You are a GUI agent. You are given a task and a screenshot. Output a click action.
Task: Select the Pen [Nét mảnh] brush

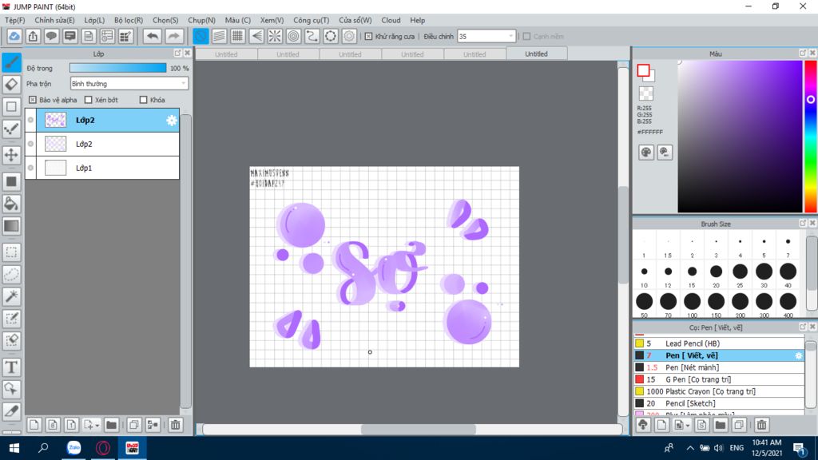(x=719, y=367)
